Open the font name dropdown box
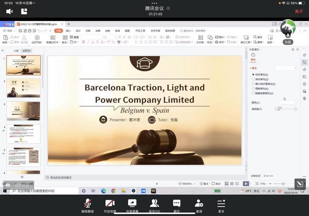Image resolution: width=309 pixels, height=216 pixels. [x=93, y=37]
